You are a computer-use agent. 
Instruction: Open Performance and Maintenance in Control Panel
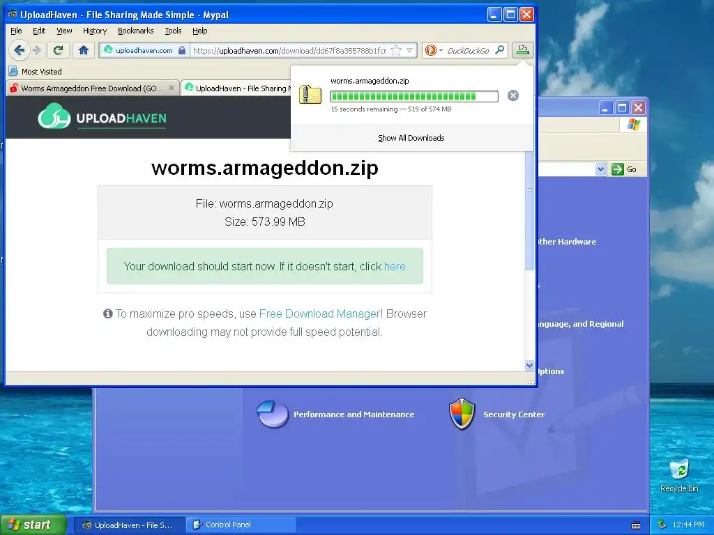273,414
